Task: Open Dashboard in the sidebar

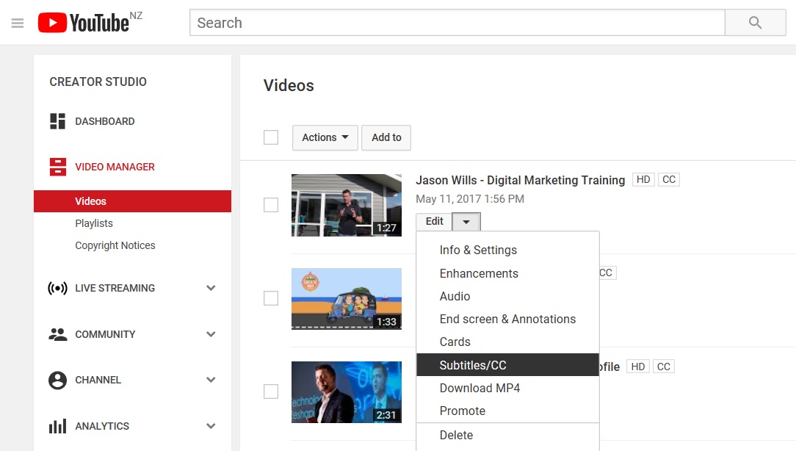Action: 104,121
